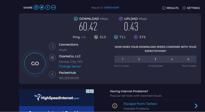Close the HighSpeedInternet ad
205x112 pixels.
(x=92, y=91)
